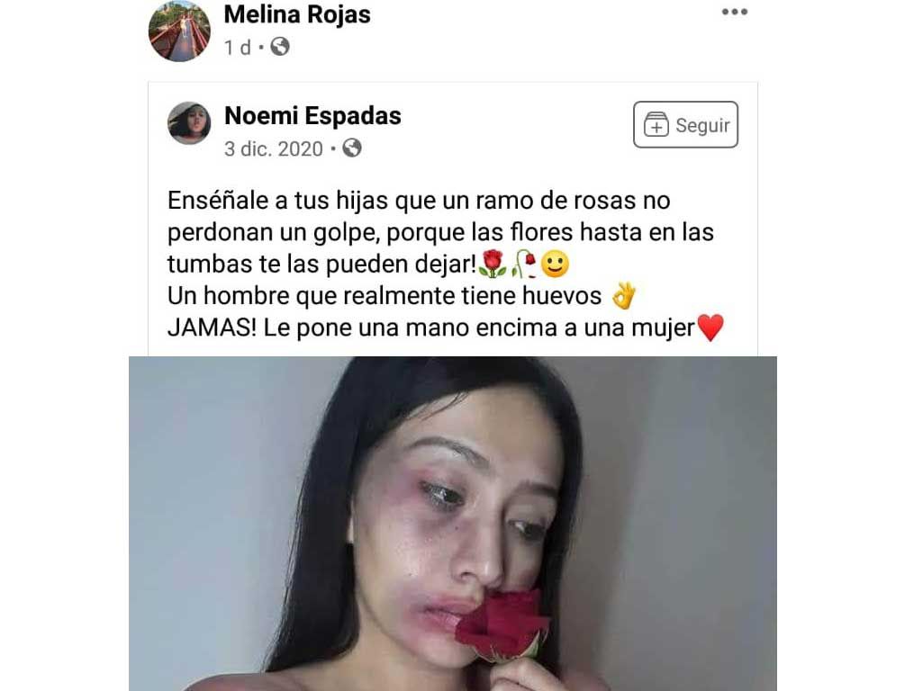The height and width of the screenshot is (691, 923).
Task: Click the smiley face emoji in post
Action: 555,264
